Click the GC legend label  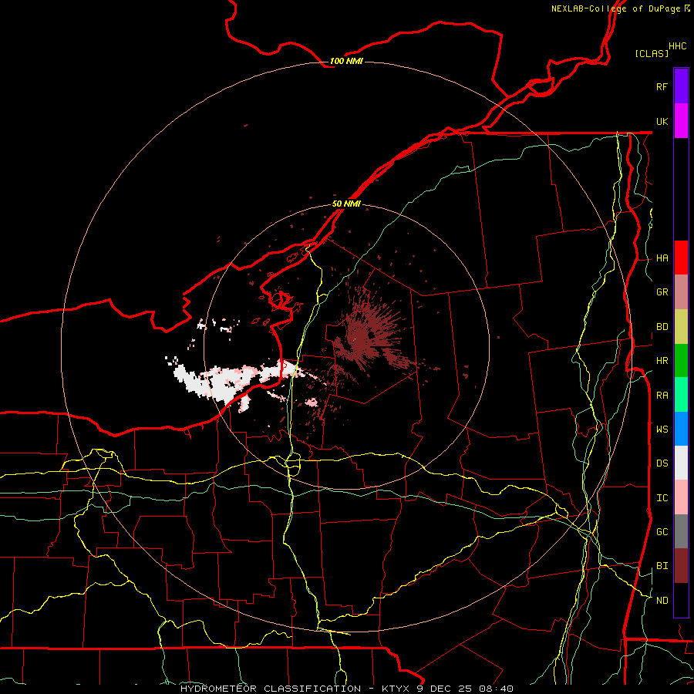[662, 532]
